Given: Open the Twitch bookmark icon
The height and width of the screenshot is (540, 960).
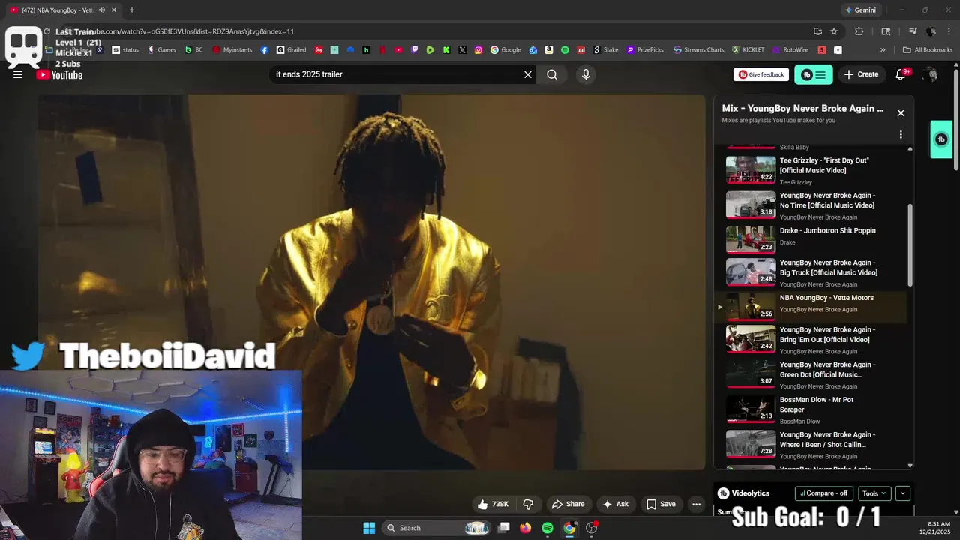Looking at the screenshot, I should tap(415, 50).
